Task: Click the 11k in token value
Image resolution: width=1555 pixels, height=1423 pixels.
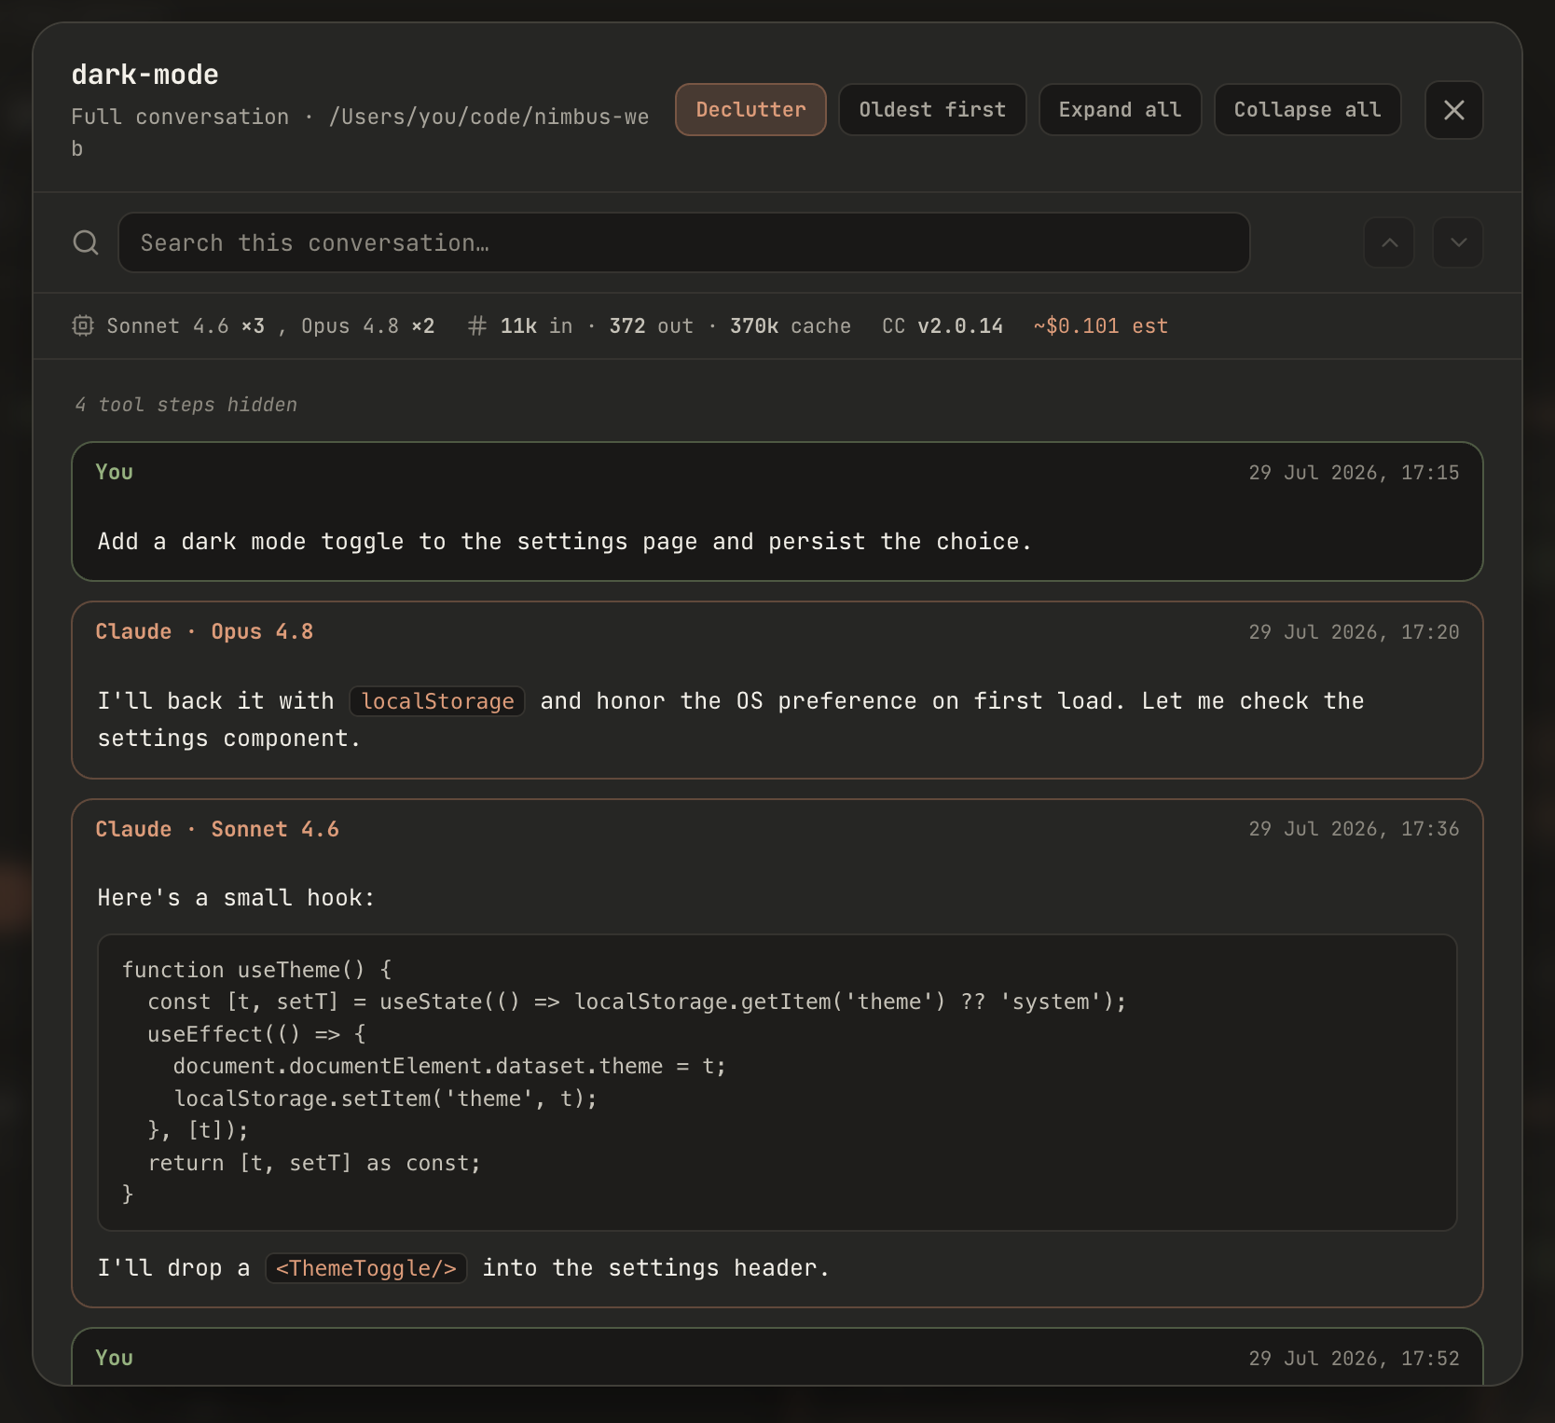Action: tap(536, 325)
